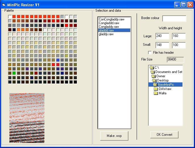Click the highlighted gladdd.raw entry

coord(114,30)
